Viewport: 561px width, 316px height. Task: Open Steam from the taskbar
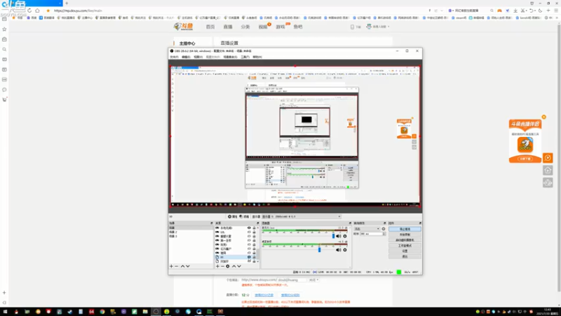(69, 312)
